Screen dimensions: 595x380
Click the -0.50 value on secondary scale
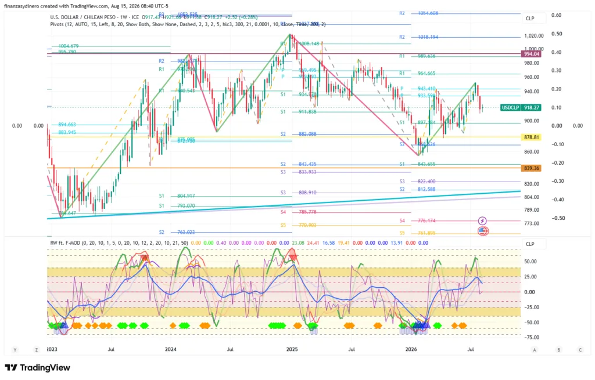tap(558, 218)
